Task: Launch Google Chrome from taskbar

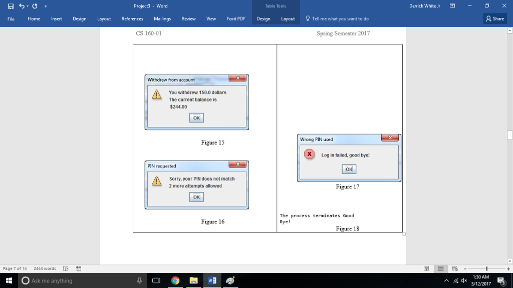Action: click(175, 280)
